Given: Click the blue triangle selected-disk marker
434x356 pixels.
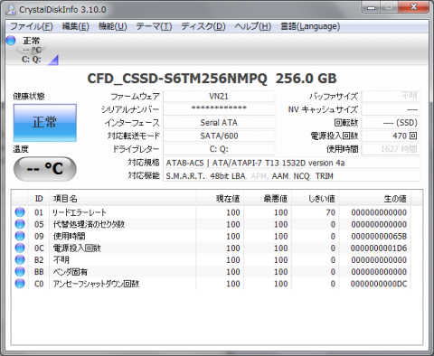Looking at the screenshot, I should pyautogui.click(x=53, y=60).
